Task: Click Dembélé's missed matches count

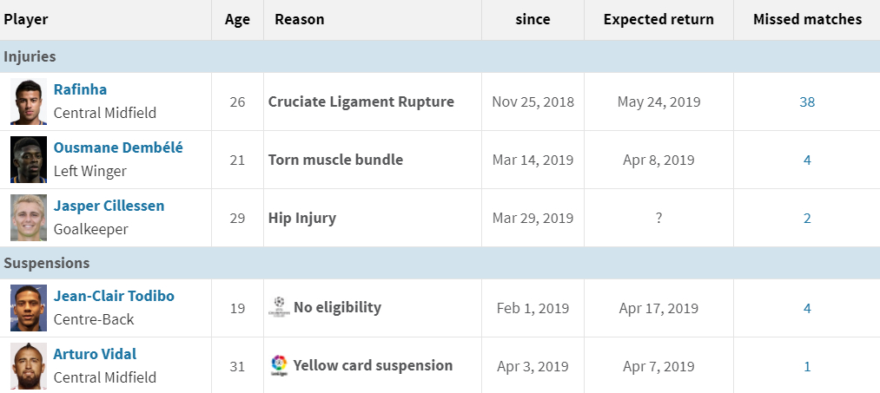Action: click(807, 160)
